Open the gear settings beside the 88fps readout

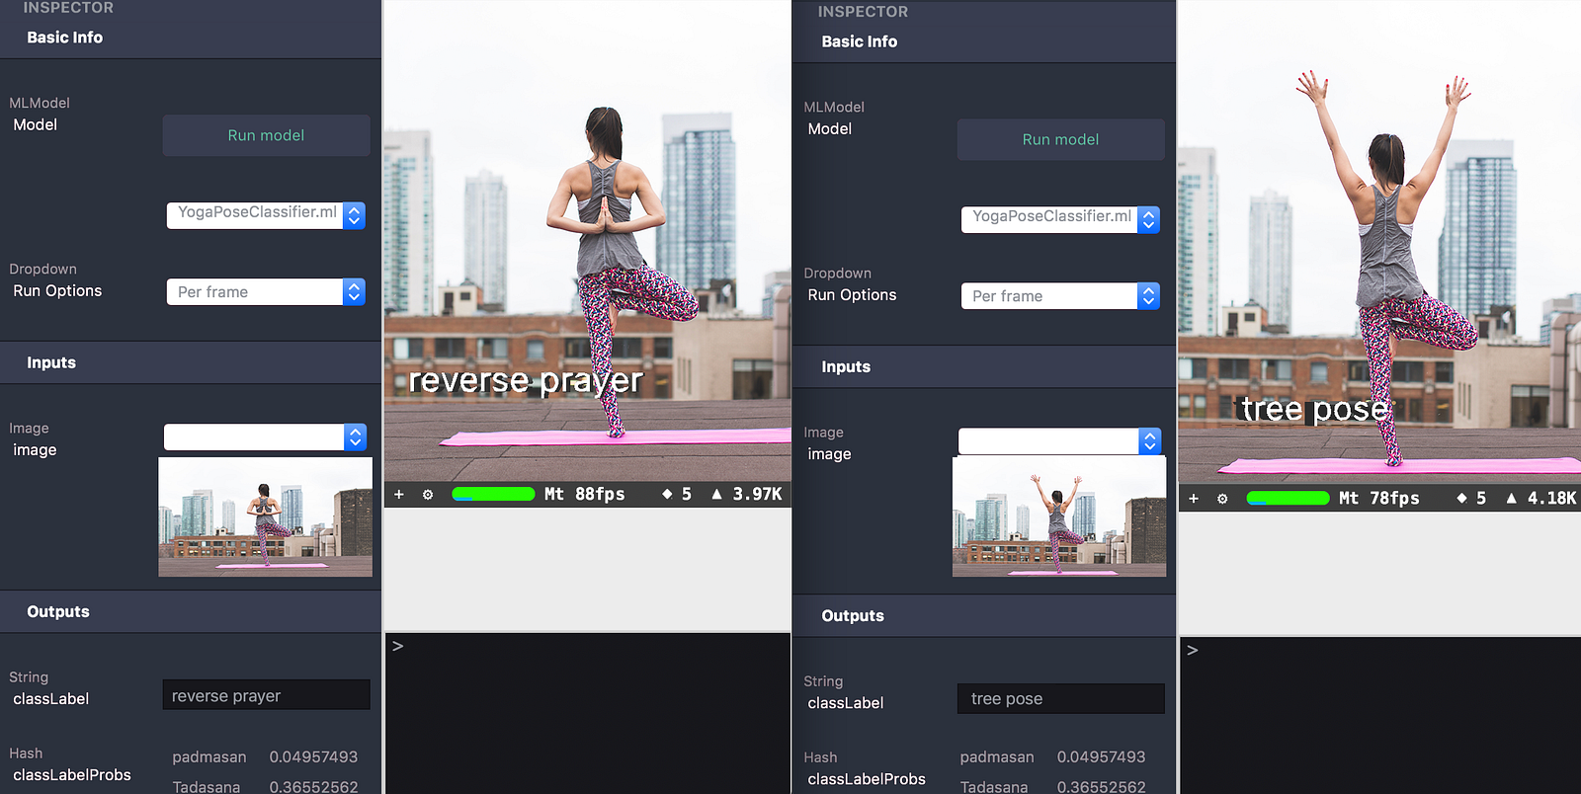click(428, 494)
